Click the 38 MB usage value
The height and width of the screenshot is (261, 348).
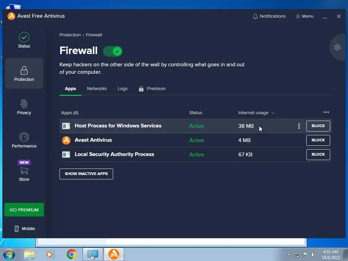pyautogui.click(x=246, y=126)
